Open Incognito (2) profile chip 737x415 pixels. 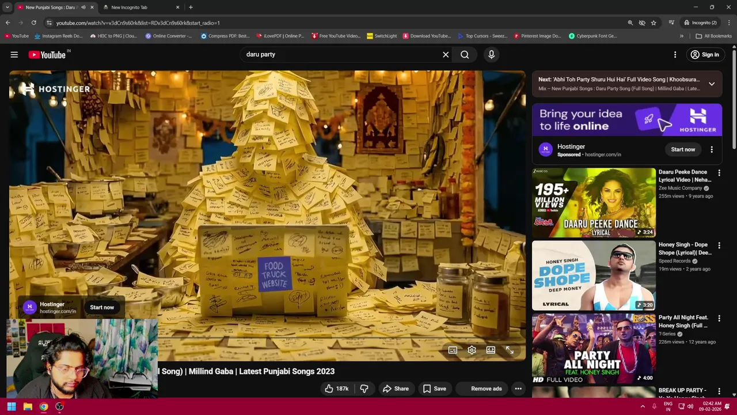click(x=700, y=22)
